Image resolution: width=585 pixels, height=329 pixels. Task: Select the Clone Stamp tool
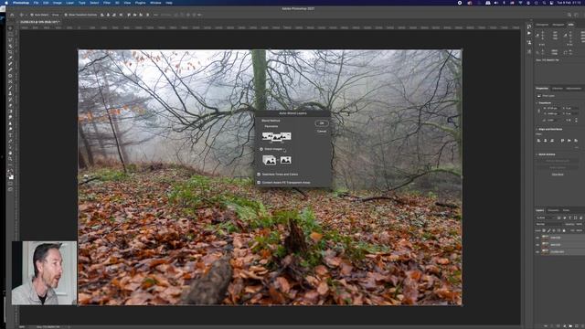(11, 93)
